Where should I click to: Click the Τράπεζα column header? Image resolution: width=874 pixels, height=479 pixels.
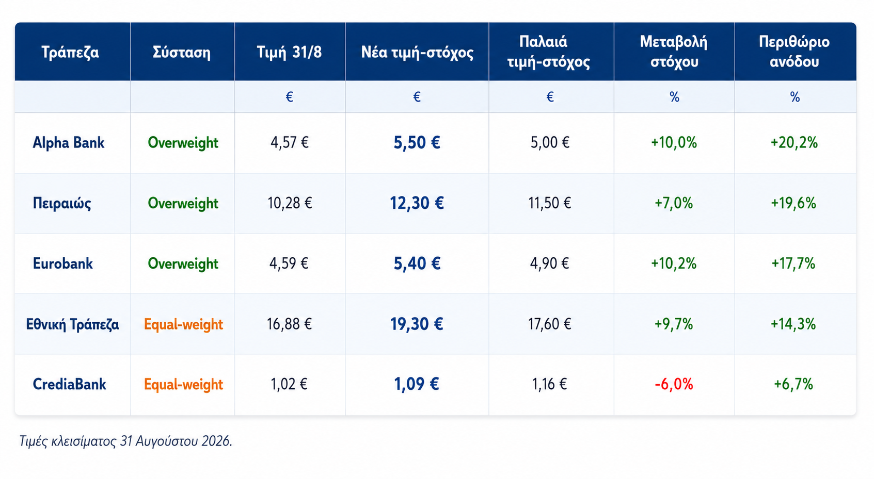[70, 52]
